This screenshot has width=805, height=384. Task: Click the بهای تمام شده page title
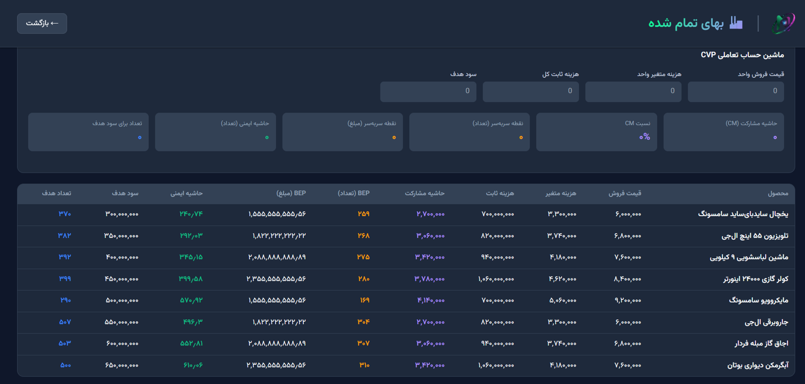pos(686,23)
